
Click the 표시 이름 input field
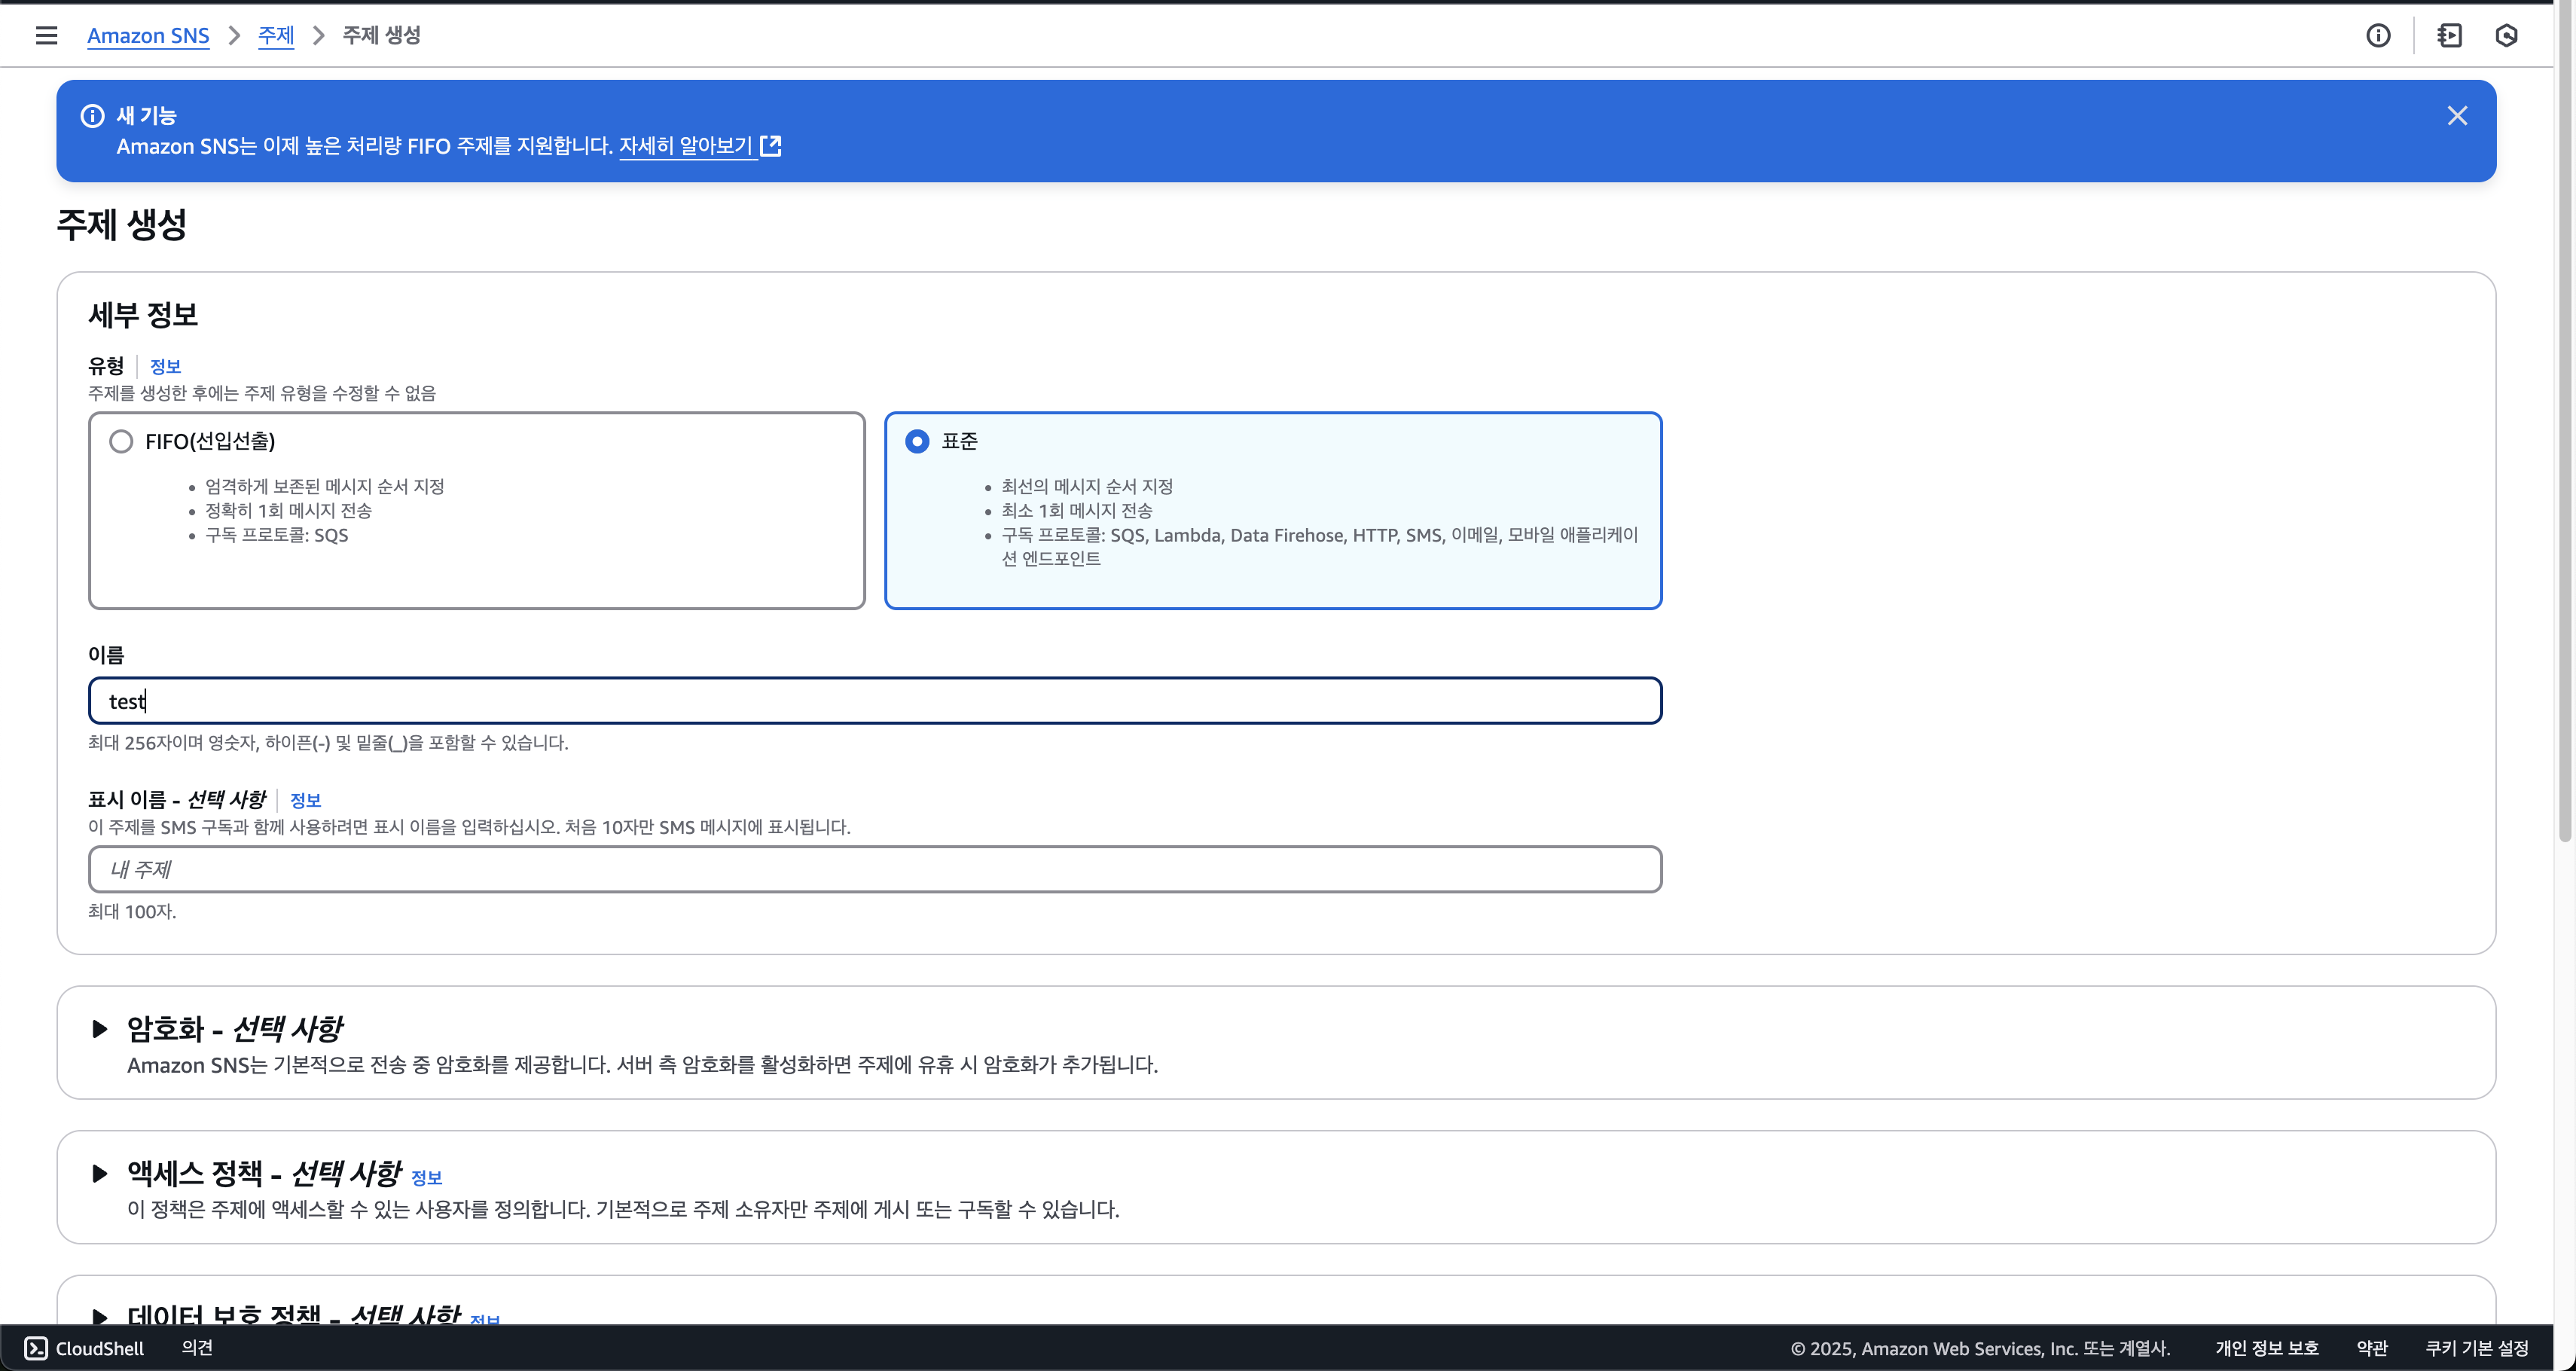tap(874, 869)
